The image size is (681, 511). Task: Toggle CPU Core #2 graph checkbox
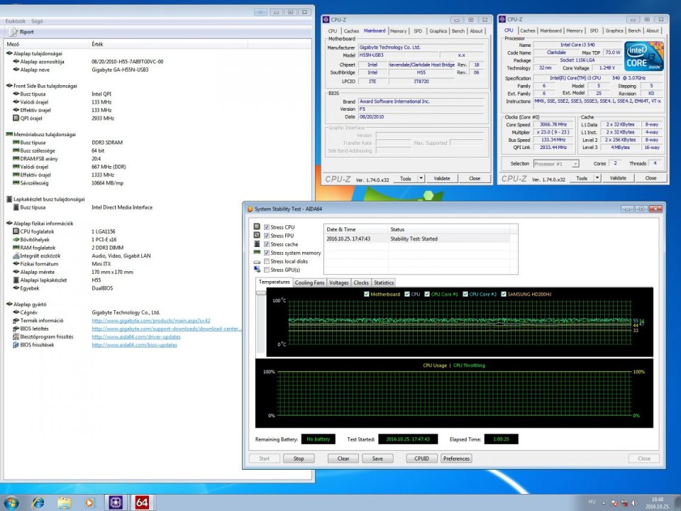coord(465,294)
